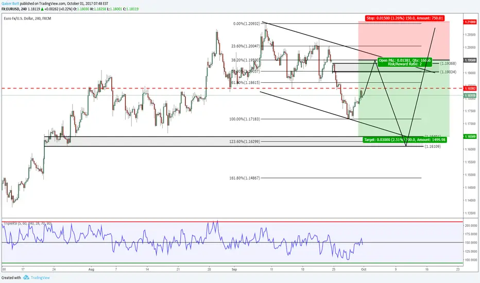The image size is (480, 283).
Task: Click the Oct date on time axis
Action: (364, 270)
